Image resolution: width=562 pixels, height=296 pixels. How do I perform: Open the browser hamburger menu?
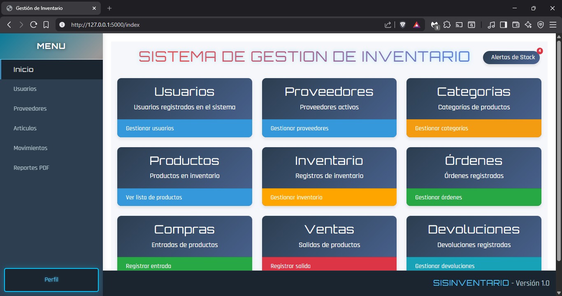(x=553, y=24)
